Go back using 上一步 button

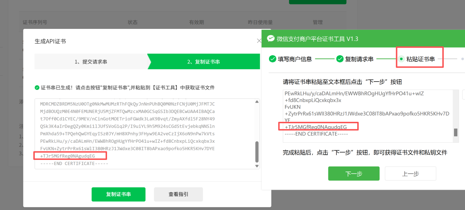click(410, 174)
